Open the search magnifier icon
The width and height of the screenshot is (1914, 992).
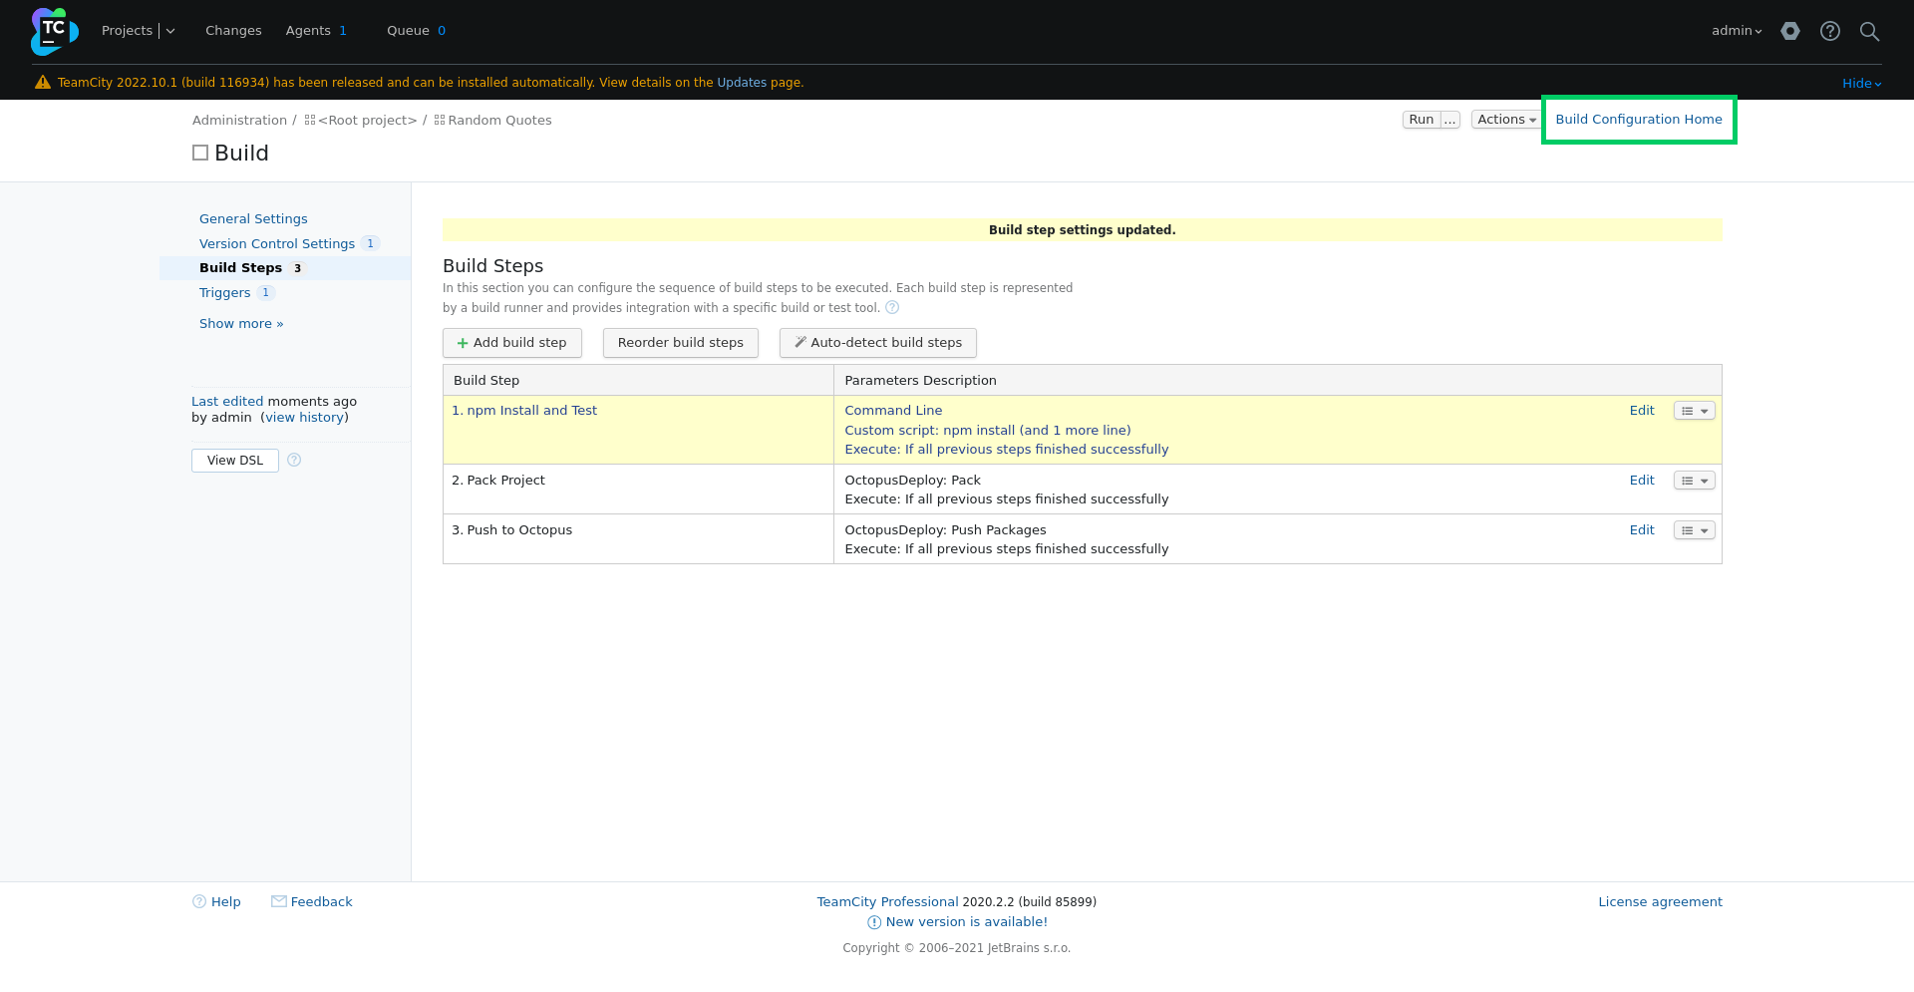(1870, 31)
